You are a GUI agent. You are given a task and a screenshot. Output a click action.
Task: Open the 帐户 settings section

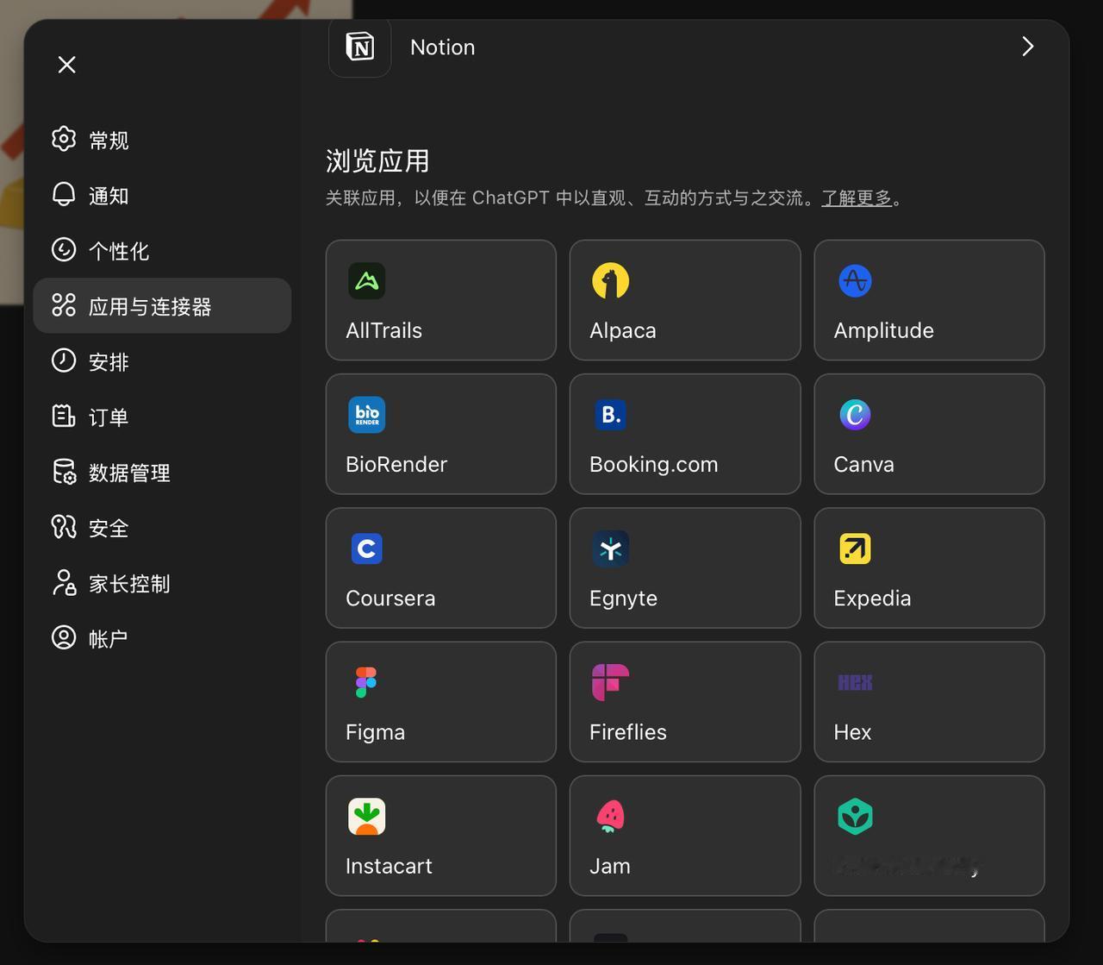click(x=162, y=638)
